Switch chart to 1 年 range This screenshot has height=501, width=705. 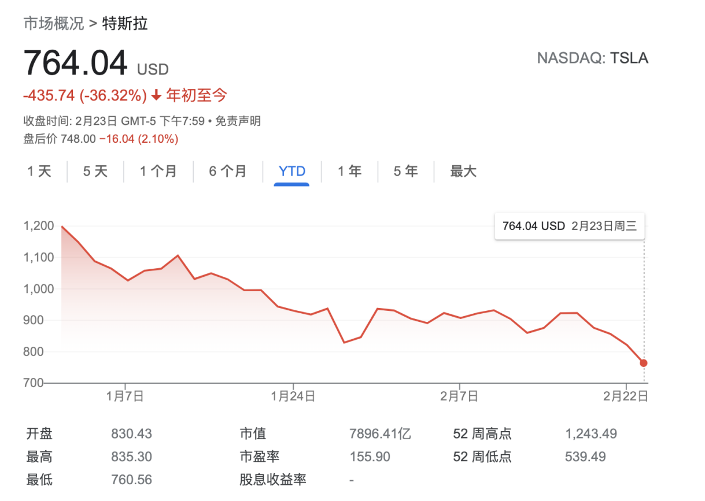pyautogui.click(x=349, y=171)
